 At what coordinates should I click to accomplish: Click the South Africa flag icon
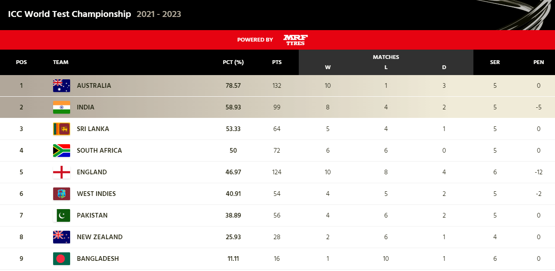point(61,151)
